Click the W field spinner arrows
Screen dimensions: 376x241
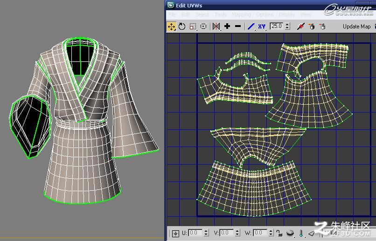tap(271, 233)
